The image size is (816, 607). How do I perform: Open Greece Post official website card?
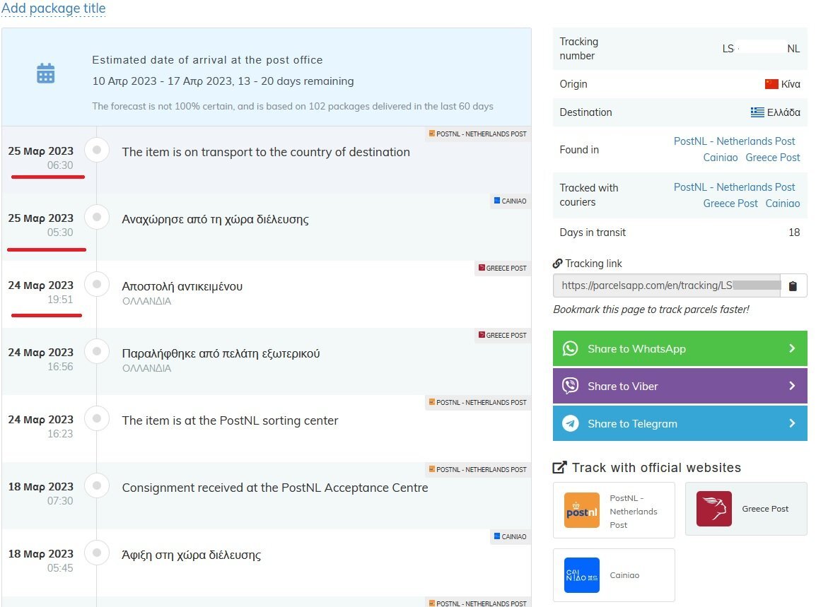[x=746, y=509]
